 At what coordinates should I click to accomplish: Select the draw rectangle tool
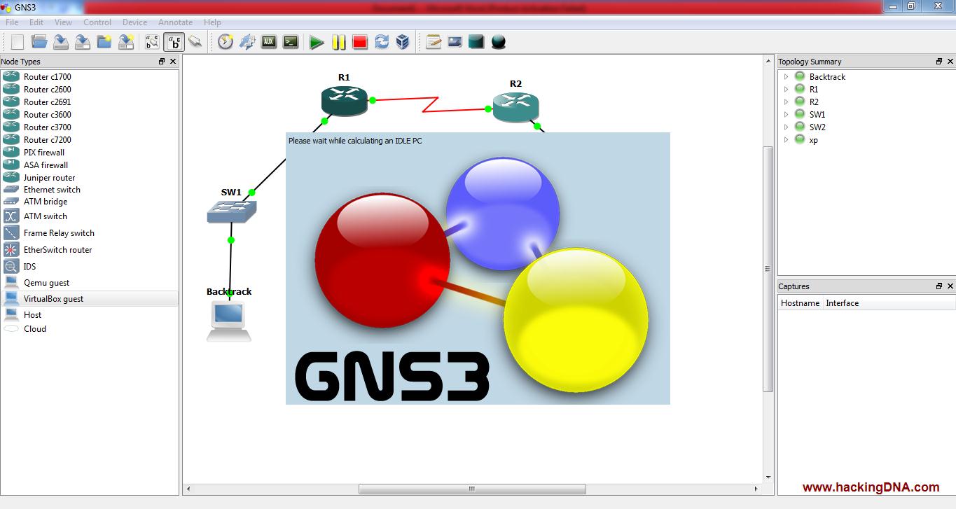coord(476,42)
